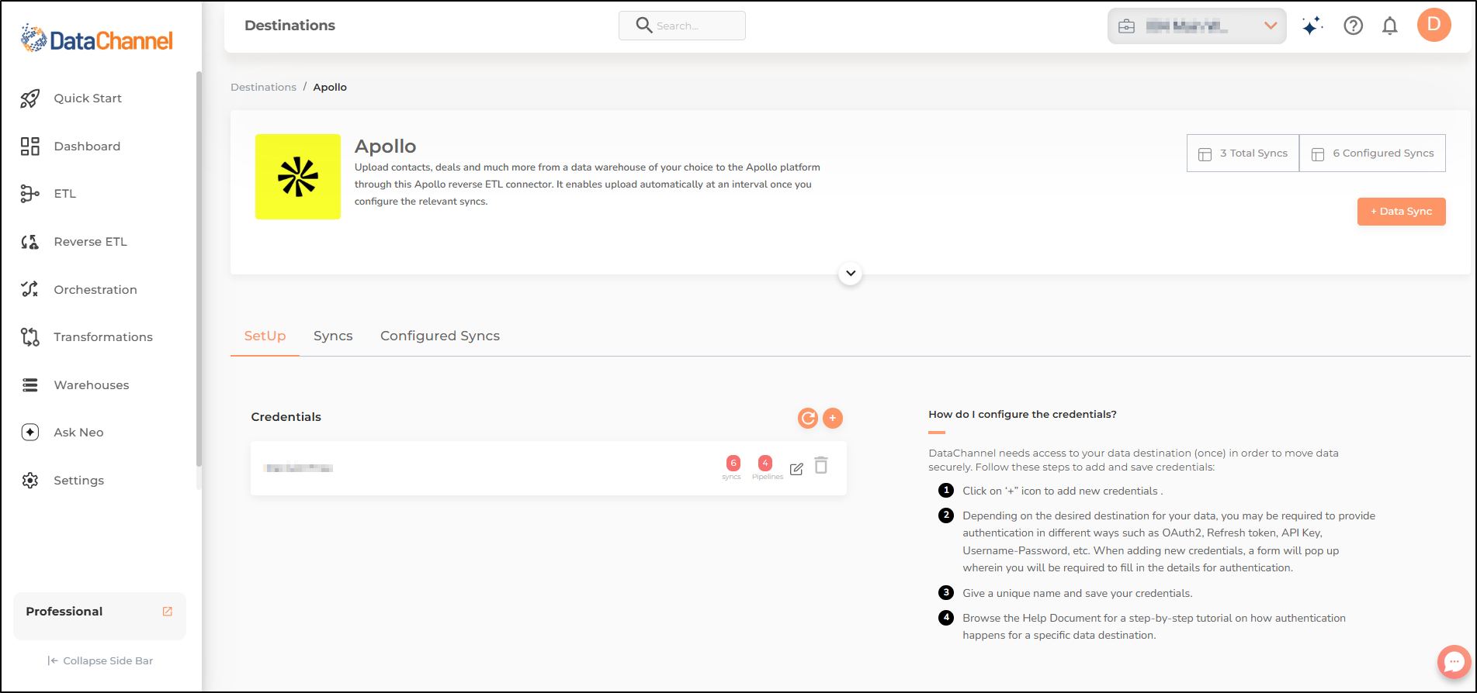Viewport: 1477px width, 693px height.
Task: Click the 6 Configured Syncs button
Action: [x=1373, y=153]
